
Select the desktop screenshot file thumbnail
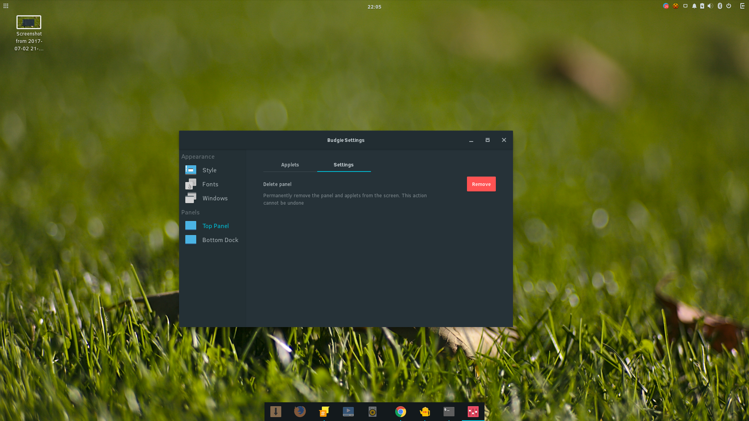(29, 22)
